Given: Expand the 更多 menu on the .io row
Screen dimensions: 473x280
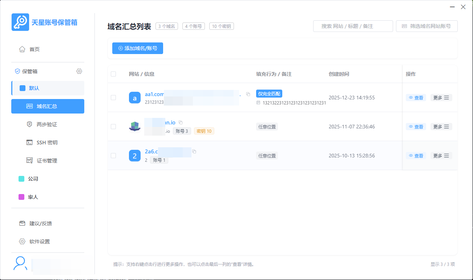Looking at the screenshot, I should point(441,126).
